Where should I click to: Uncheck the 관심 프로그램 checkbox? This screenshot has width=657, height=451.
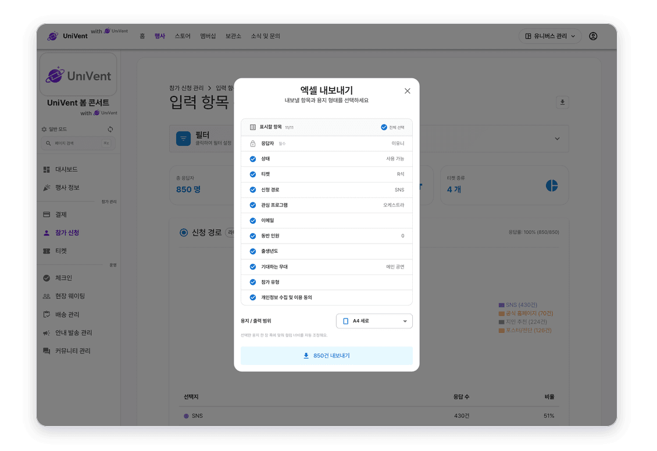point(253,205)
